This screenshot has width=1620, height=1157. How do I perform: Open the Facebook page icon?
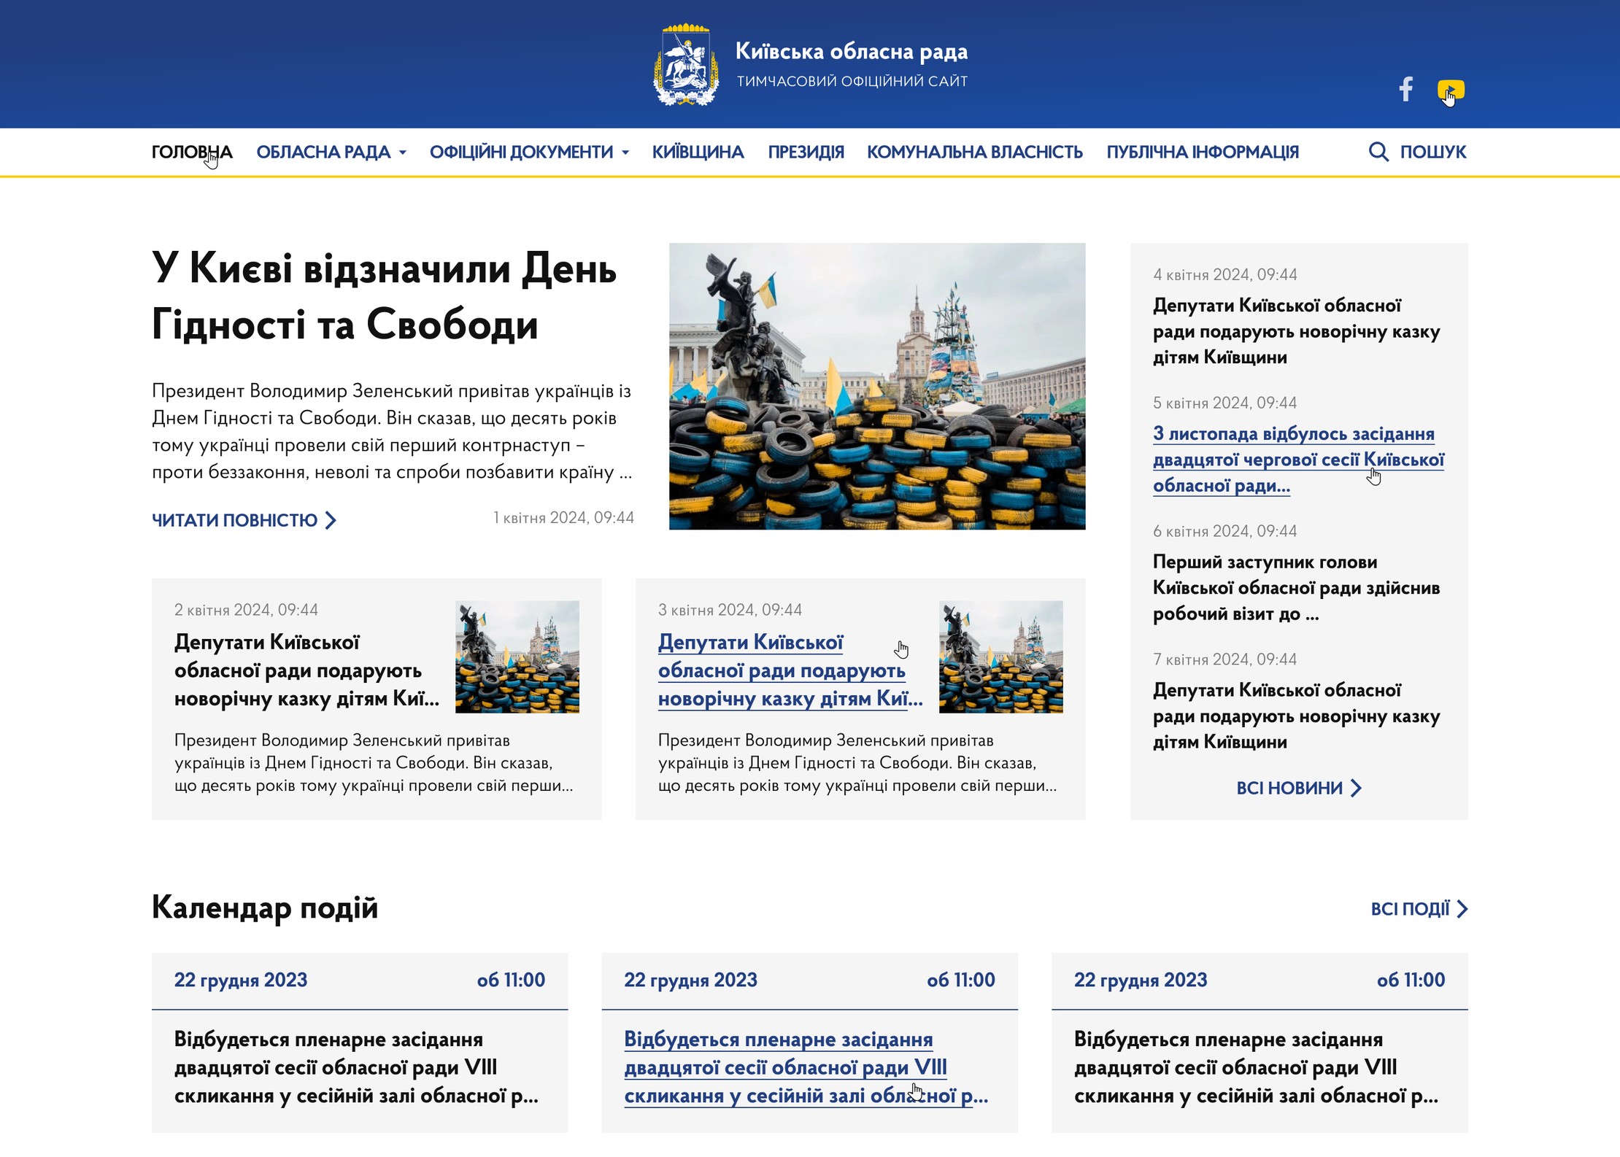[x=1406, y=89]
